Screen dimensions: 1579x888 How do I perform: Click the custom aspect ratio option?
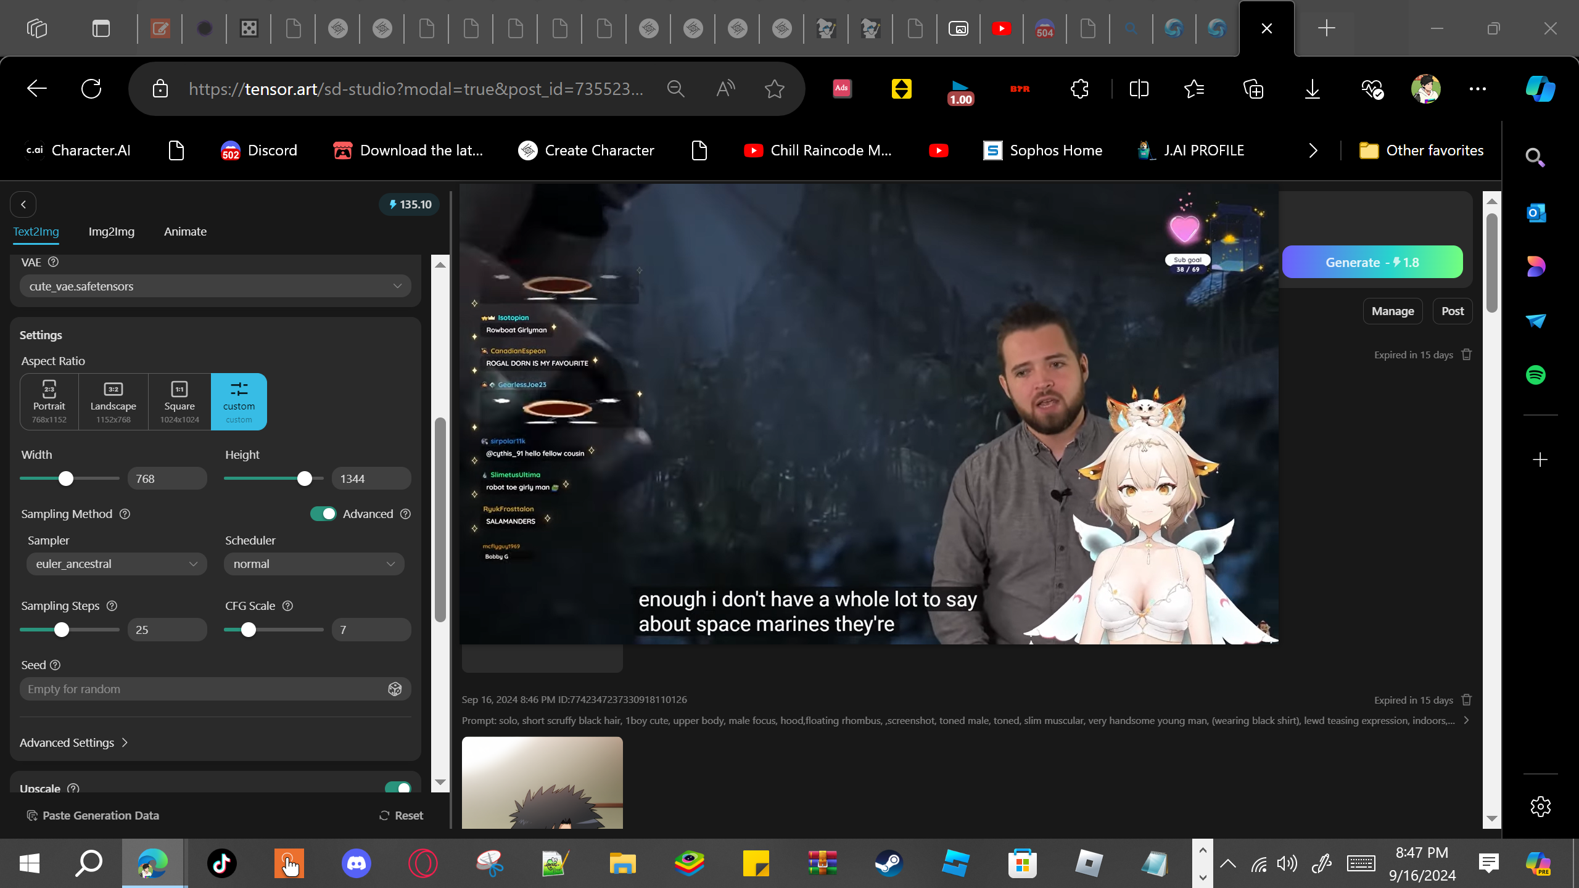pyautogui.click(x=239, y=401)
